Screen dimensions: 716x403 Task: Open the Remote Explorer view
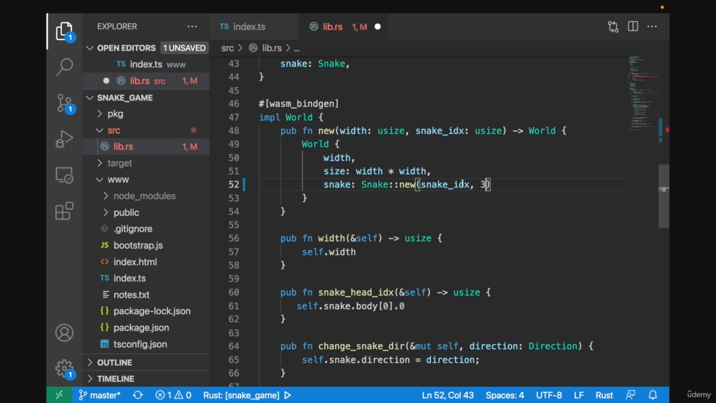tap(64, 176)
